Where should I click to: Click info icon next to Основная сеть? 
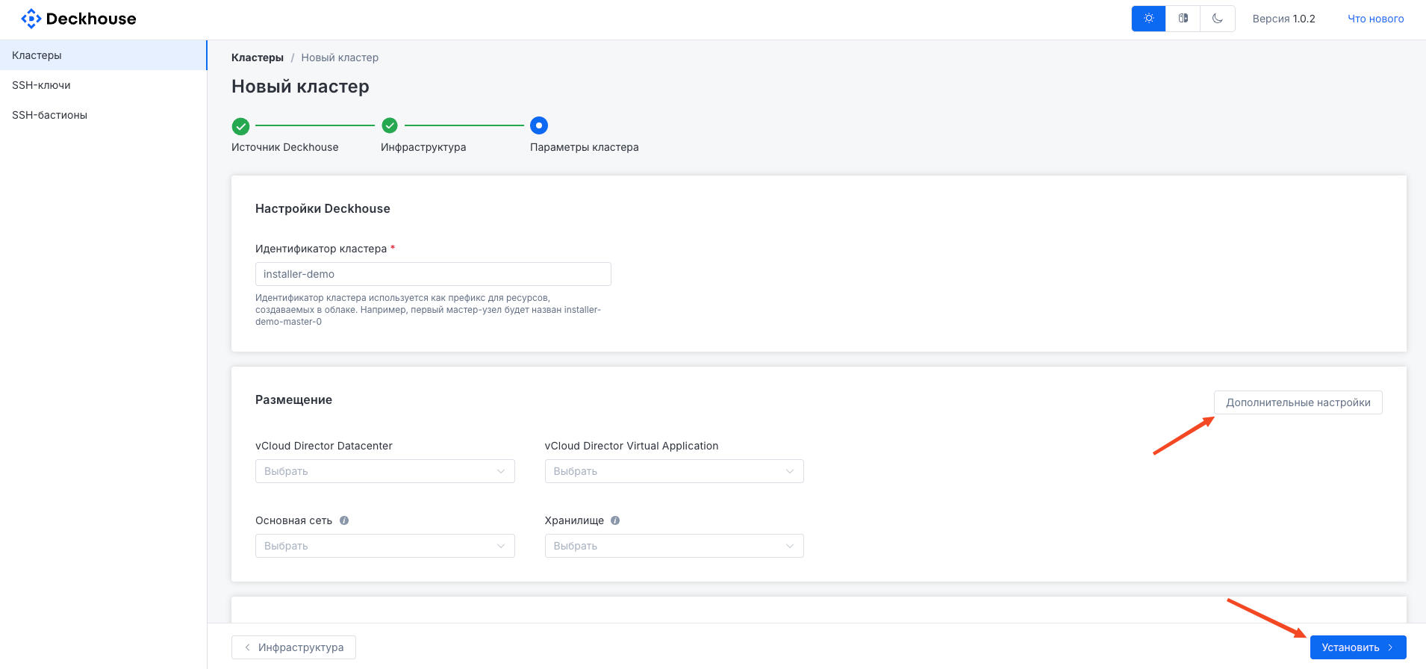coord(344,520)
